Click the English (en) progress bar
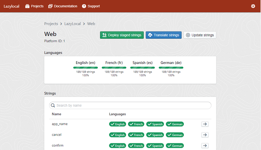The width and height of the screenshot is (261, 150). 86,67
